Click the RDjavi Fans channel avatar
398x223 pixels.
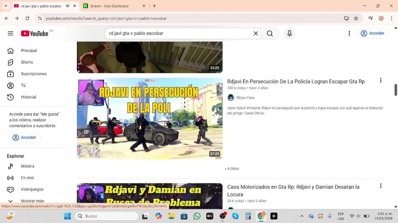231,98
